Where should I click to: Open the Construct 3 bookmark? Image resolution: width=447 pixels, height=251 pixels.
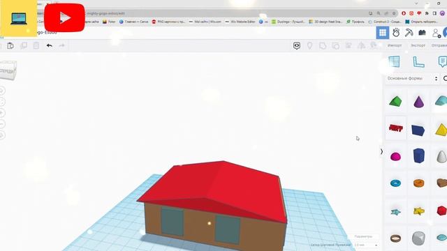(385, 22)
